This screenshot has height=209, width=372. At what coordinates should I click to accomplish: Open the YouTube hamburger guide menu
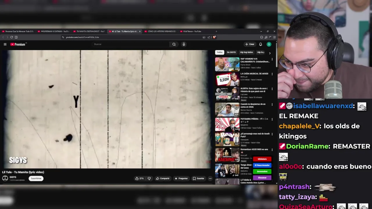point(5,44)
